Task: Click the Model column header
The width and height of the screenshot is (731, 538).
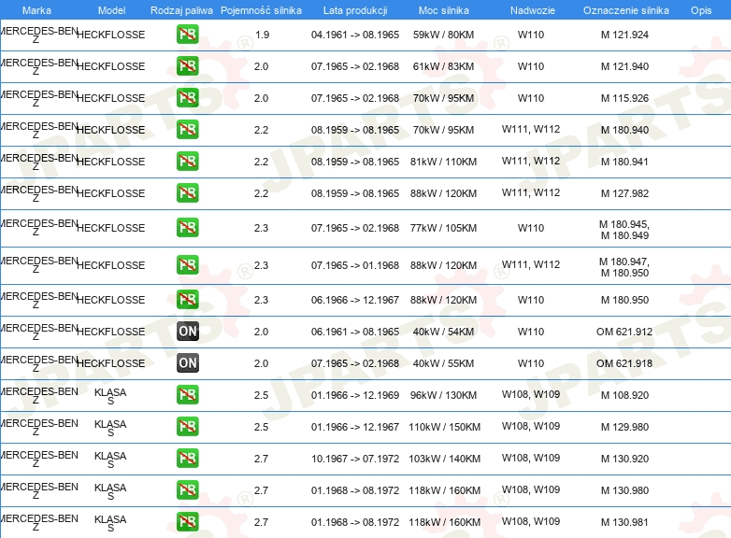Action: [x=111, y=10]
